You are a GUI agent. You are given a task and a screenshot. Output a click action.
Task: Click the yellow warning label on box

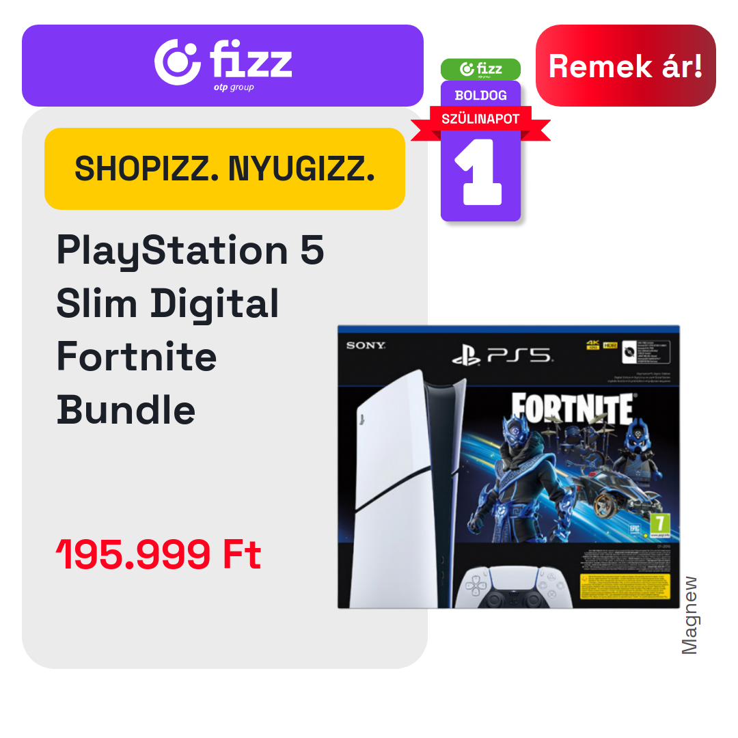625,586
